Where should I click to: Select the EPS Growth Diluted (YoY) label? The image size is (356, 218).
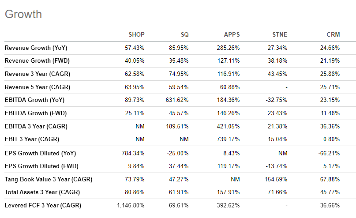click(40, 154)
